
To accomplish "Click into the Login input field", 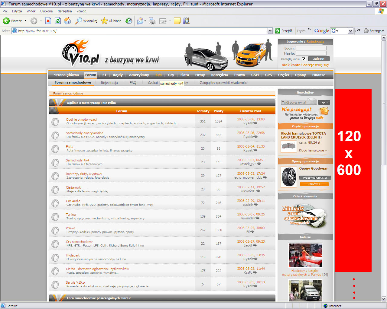I will pos(311,48).
